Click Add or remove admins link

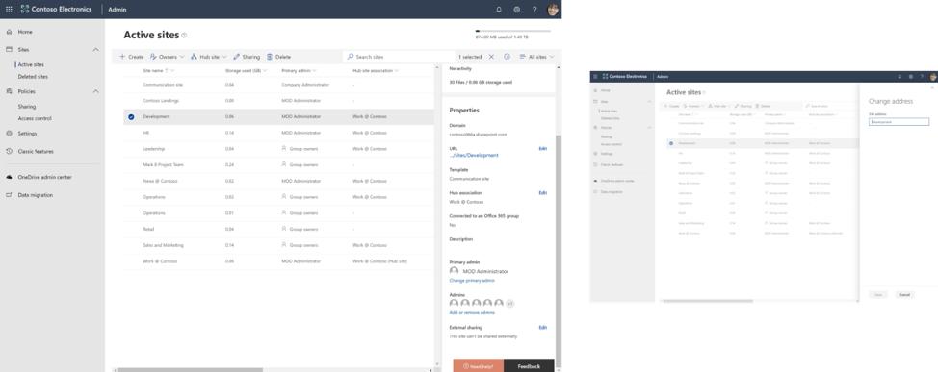click(x=472, y=313)
